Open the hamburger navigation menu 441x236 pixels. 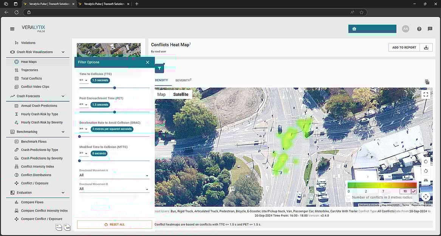click(x=12, y=29)
